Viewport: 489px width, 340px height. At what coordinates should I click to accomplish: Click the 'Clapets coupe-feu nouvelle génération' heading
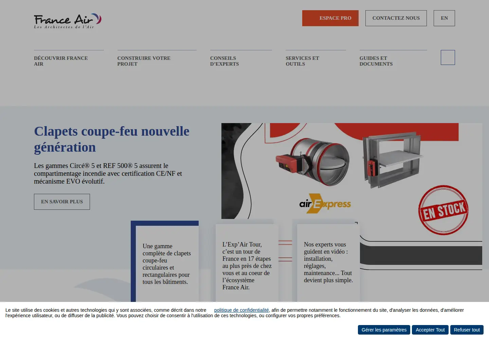click(x=112, y=139)
